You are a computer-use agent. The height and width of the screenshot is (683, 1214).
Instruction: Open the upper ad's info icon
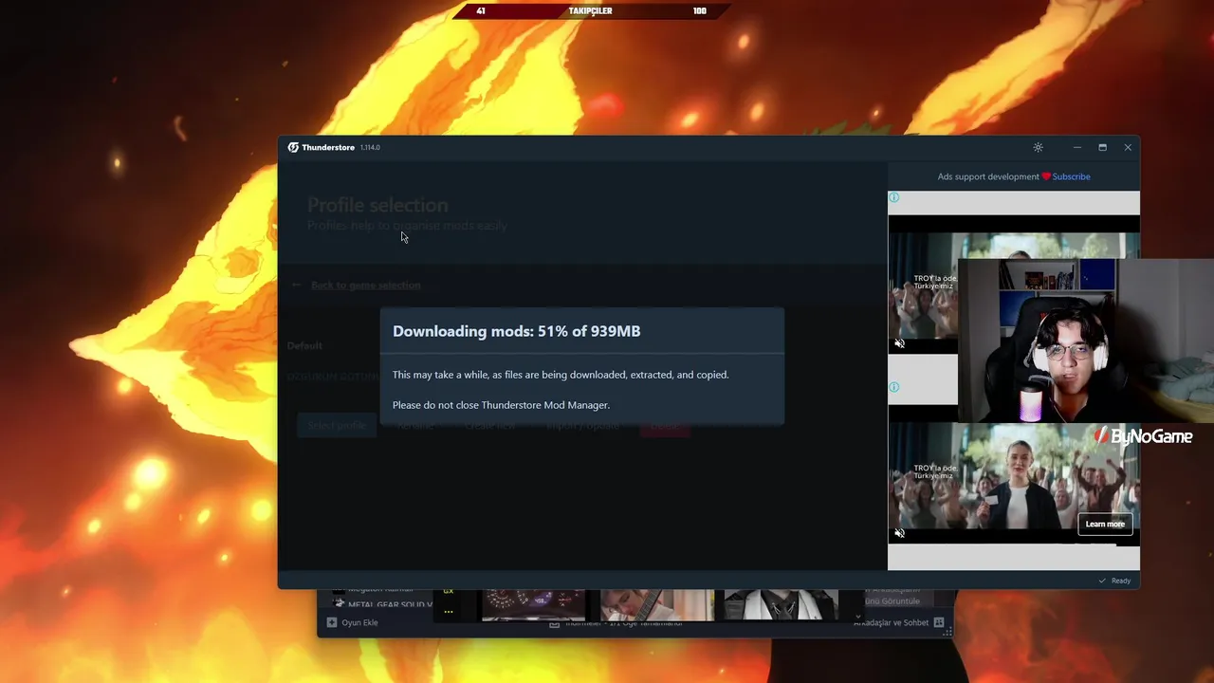pyautogui.click(x=893, y=197)
